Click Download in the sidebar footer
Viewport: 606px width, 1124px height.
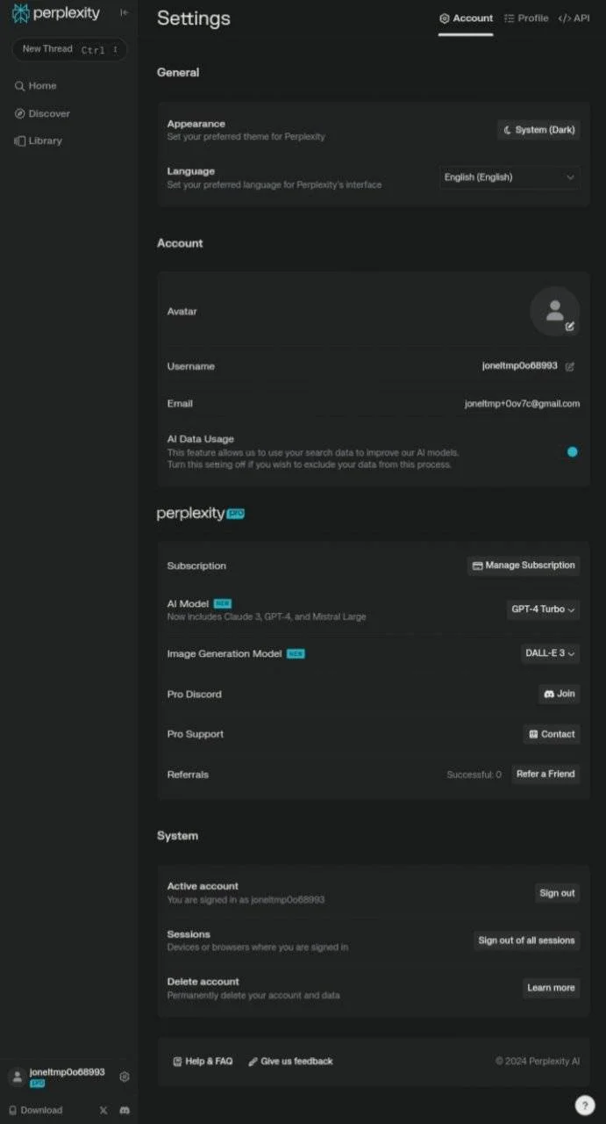pyautogui.click(x=36, y=1110)
